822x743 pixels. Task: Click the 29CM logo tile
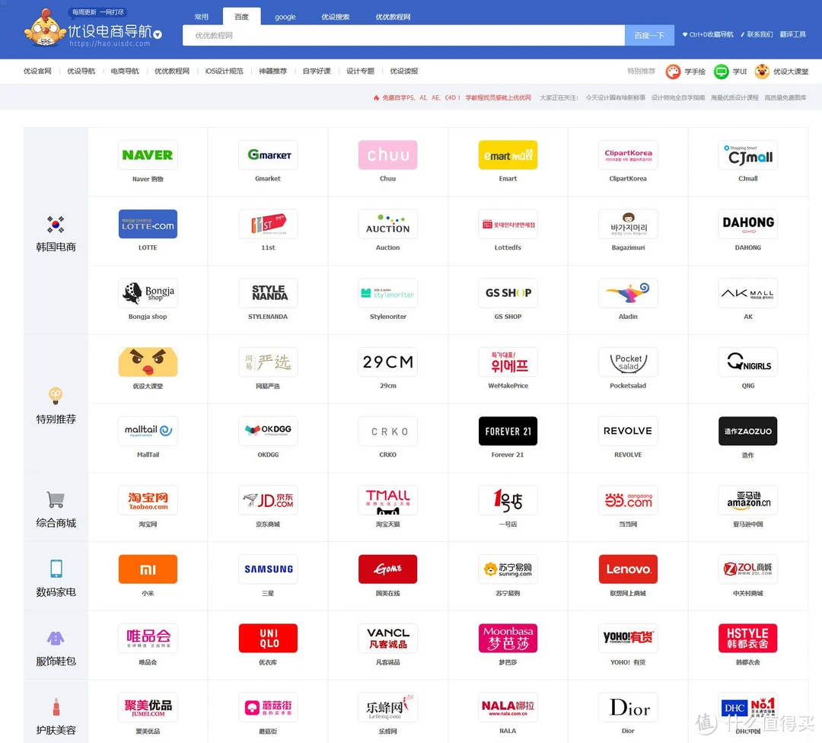pos(388,362)
